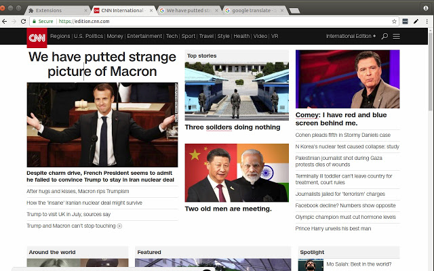Open the CNN hamburger menu

point(396,36)
